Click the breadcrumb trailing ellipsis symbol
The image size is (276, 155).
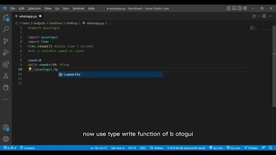109,23
